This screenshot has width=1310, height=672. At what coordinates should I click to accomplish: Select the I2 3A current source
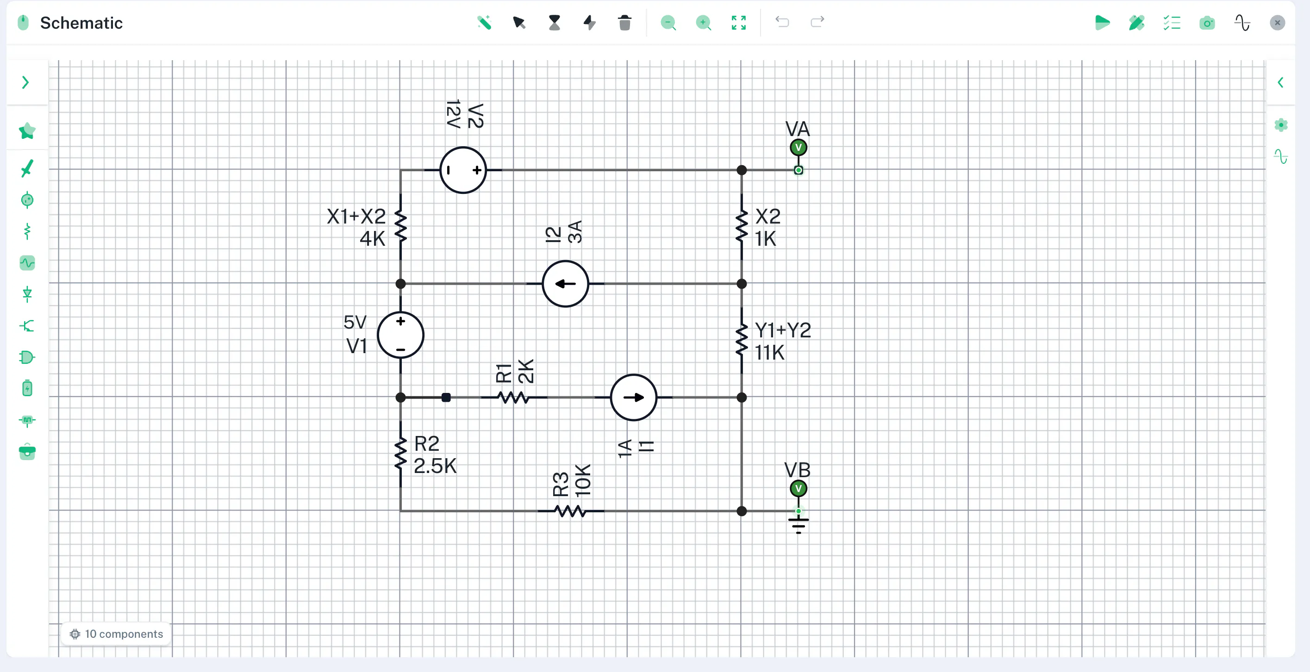[565, 284]
